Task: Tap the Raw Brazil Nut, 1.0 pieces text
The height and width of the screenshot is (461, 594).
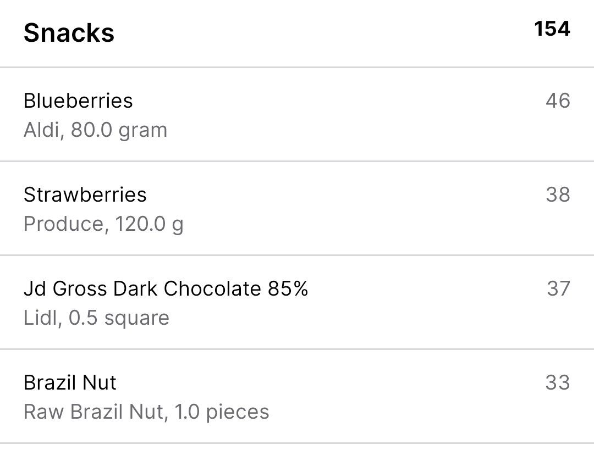Action: tap(146, 412)
